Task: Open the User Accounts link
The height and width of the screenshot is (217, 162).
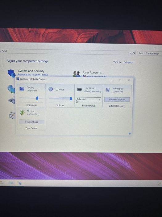Action: click(x=92, y=72)
